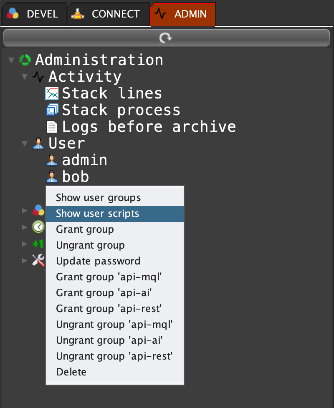Click the admin user avatar icon
This screenshot has height=408, width=334.
(x=51, y=160)
